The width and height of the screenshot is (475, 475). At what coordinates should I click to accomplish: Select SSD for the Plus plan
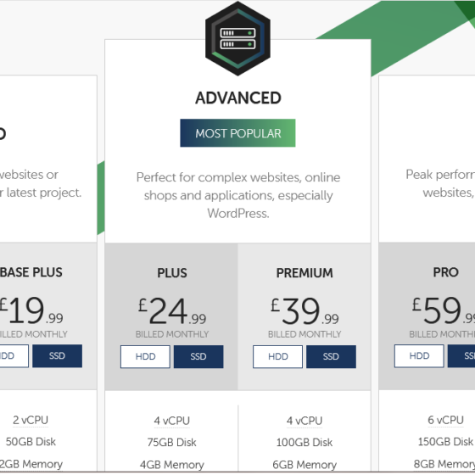tap(198, 356)
